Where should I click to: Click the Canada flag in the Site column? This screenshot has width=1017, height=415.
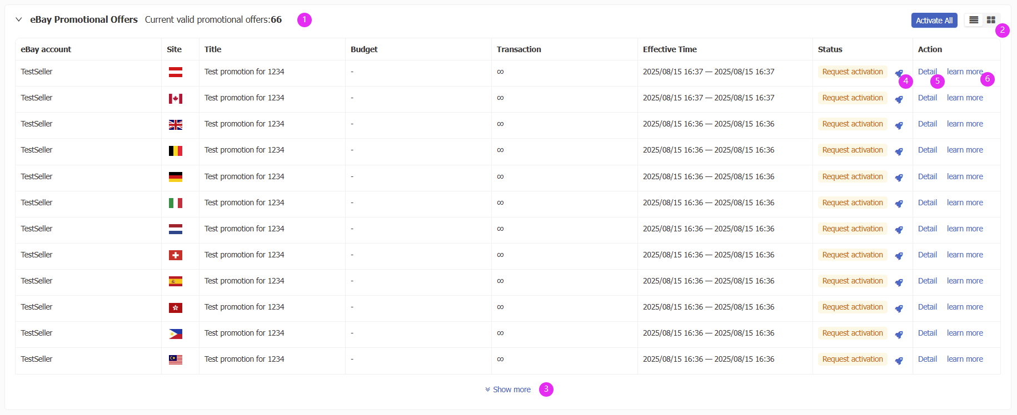(x=176, y=99)
